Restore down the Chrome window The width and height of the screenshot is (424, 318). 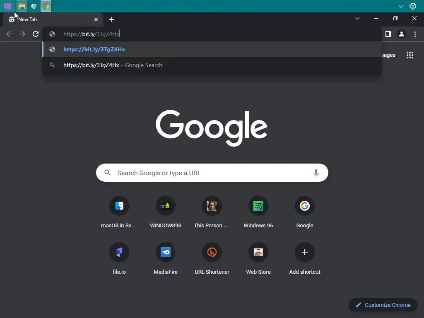point(395,18)
